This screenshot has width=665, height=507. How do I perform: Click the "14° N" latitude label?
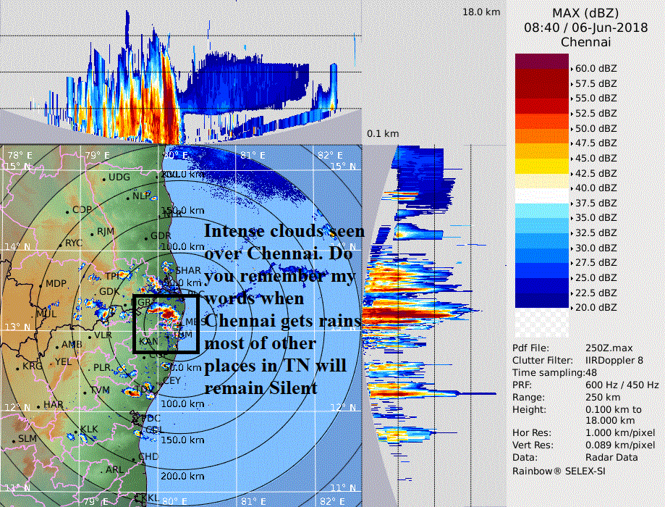click(x=17, y=247)
